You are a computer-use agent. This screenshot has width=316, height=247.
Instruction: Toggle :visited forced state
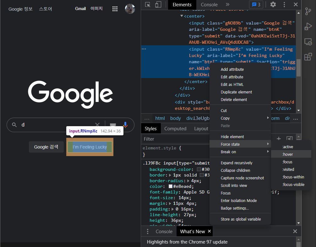[x=291, y=169]
